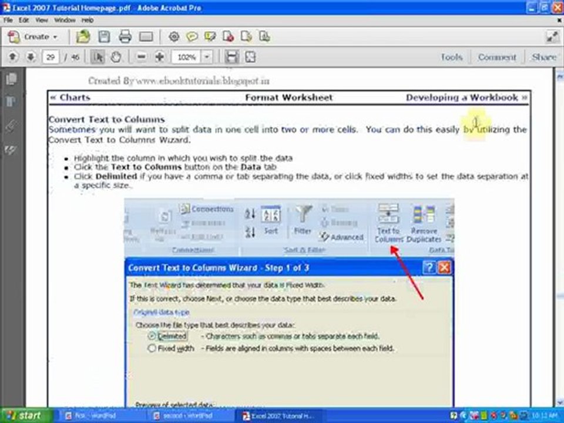Open the Edit menu

(x=23, y=20)
